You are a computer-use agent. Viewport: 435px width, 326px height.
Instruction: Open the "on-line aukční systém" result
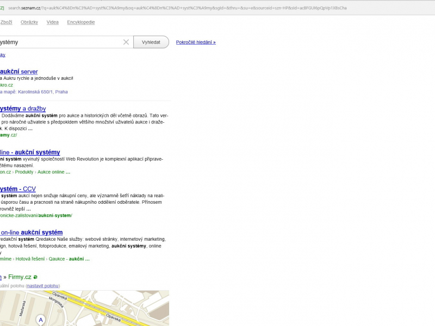(32, 233)
